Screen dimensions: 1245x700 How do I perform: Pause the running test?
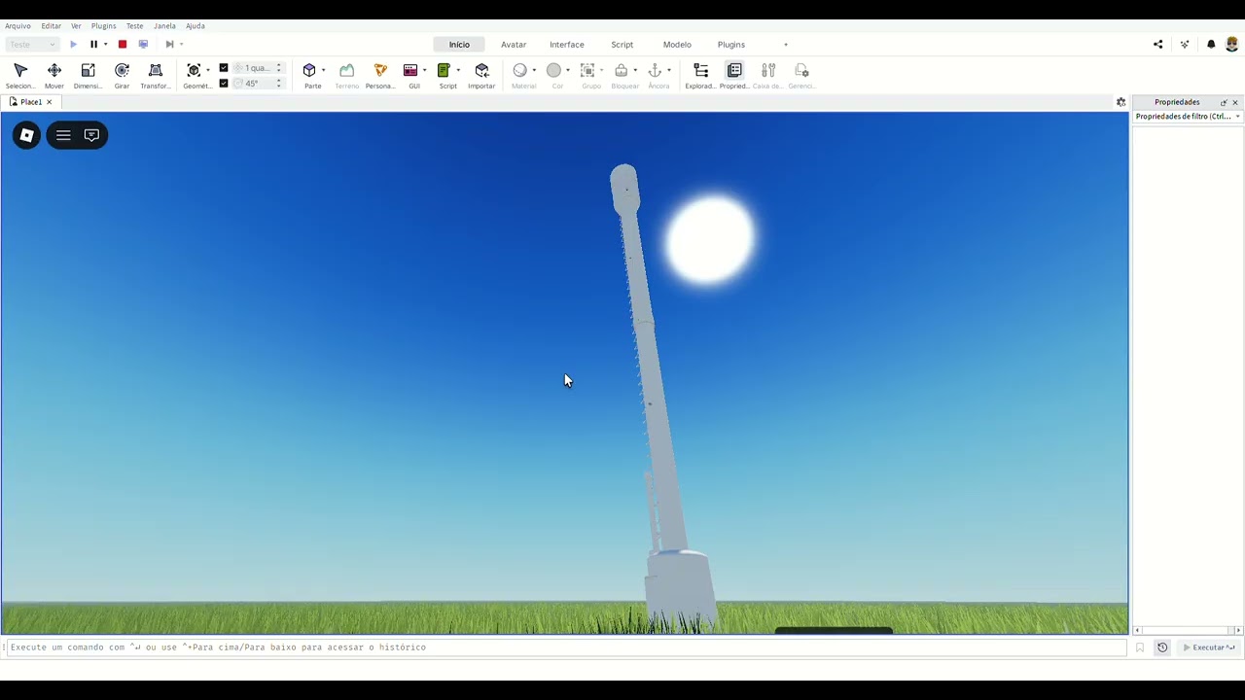[93, 44]
